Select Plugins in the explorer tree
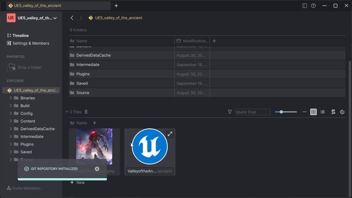The width and height of the screenshot is (352, 198). click(27, 144)
